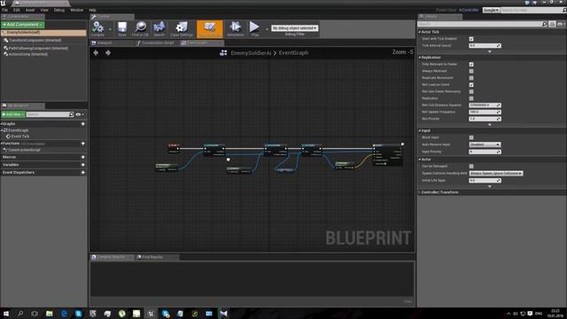This screenshot has width=567, height=319.
Task: Open the Asset menu
Action: (30, 10)
